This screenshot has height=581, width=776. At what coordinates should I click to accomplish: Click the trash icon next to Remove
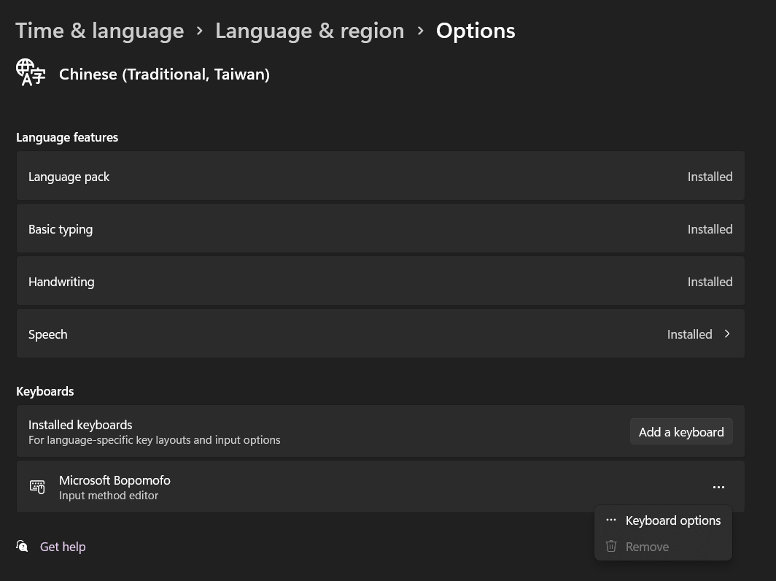click(611, 547)
